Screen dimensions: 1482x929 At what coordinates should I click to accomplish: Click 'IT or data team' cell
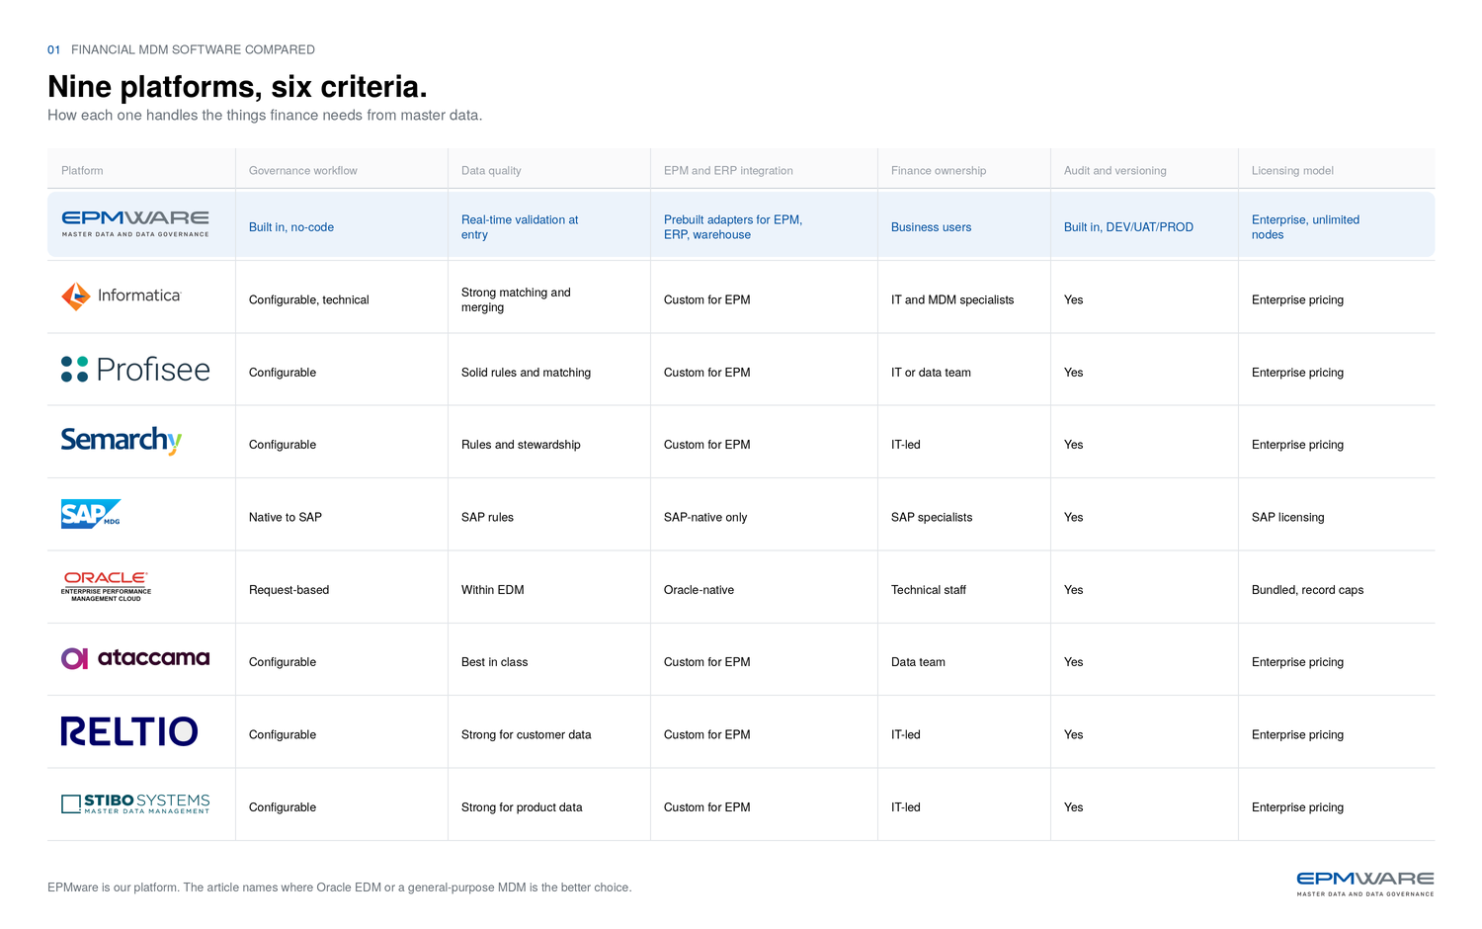click(931, 373)
